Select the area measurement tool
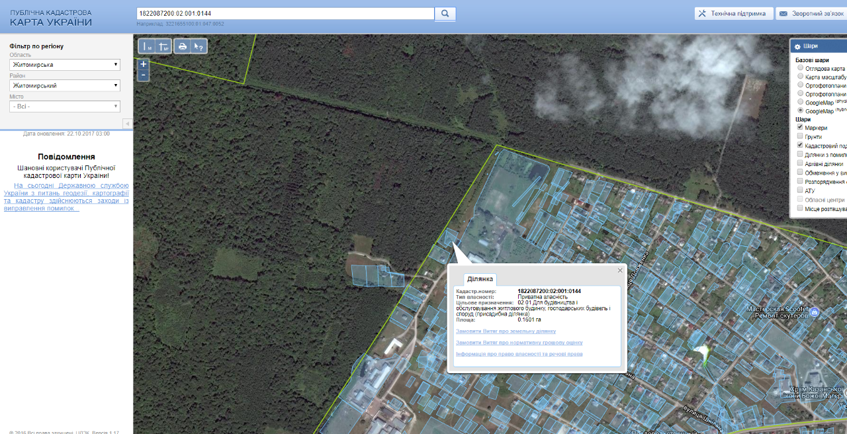847x434 pixels. point(163,46)
